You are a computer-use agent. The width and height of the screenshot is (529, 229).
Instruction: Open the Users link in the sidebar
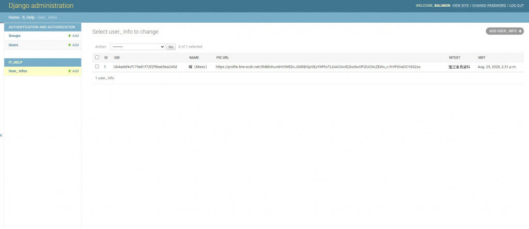click(x=13, y=45)
